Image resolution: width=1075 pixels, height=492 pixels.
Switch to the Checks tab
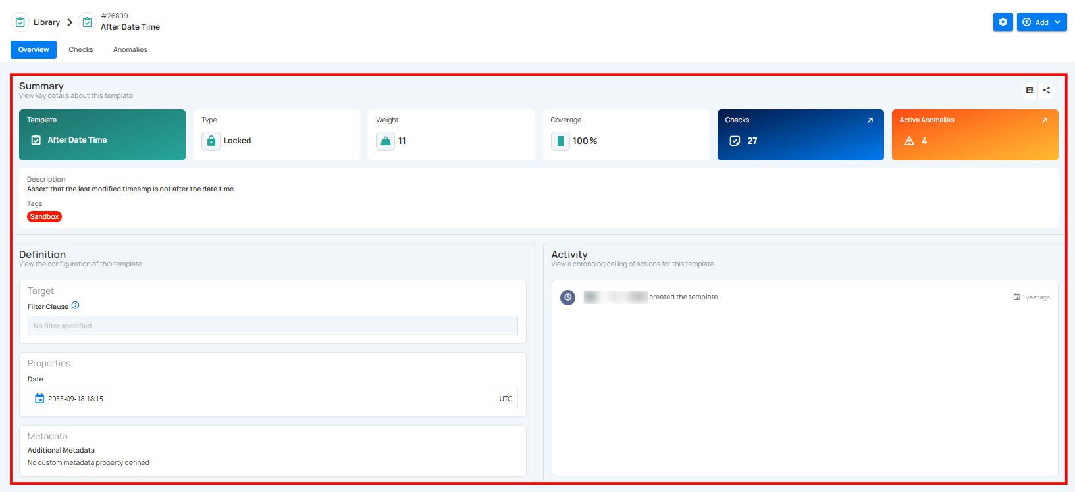coord(81,49)
